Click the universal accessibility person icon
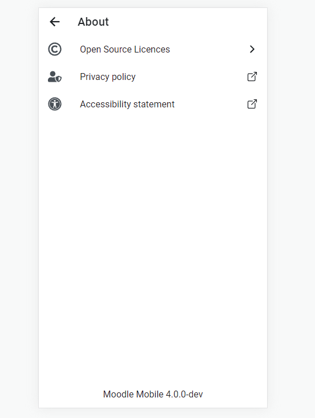This screenshot has height=418, width=315. pos(55,104)
